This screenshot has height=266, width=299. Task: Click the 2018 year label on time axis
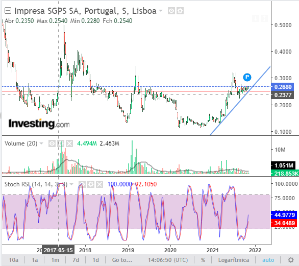85,250
